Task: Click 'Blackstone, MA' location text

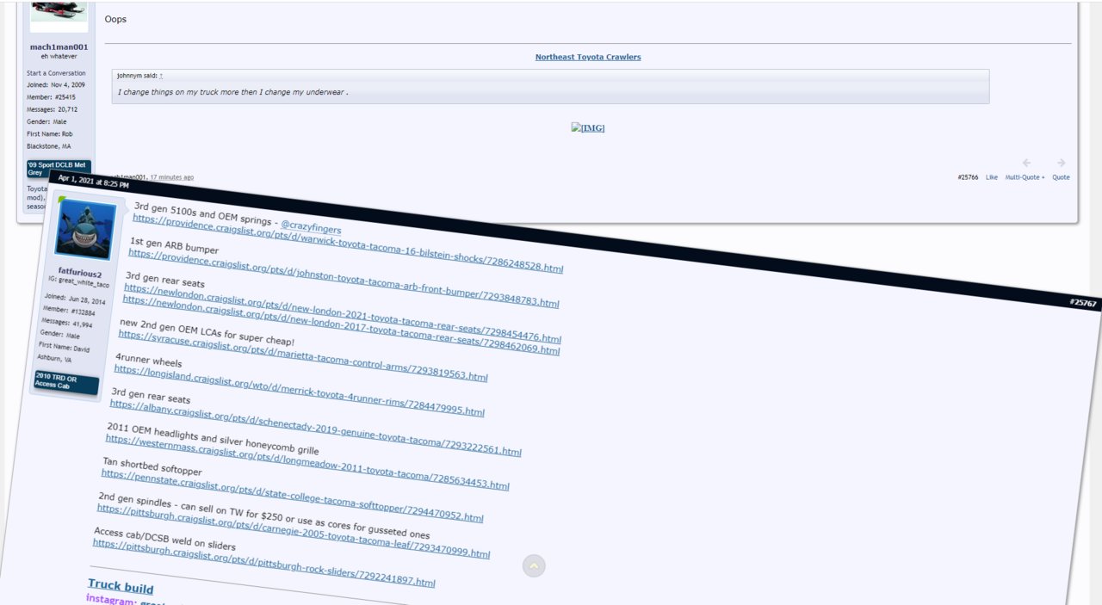Action: 48,145
